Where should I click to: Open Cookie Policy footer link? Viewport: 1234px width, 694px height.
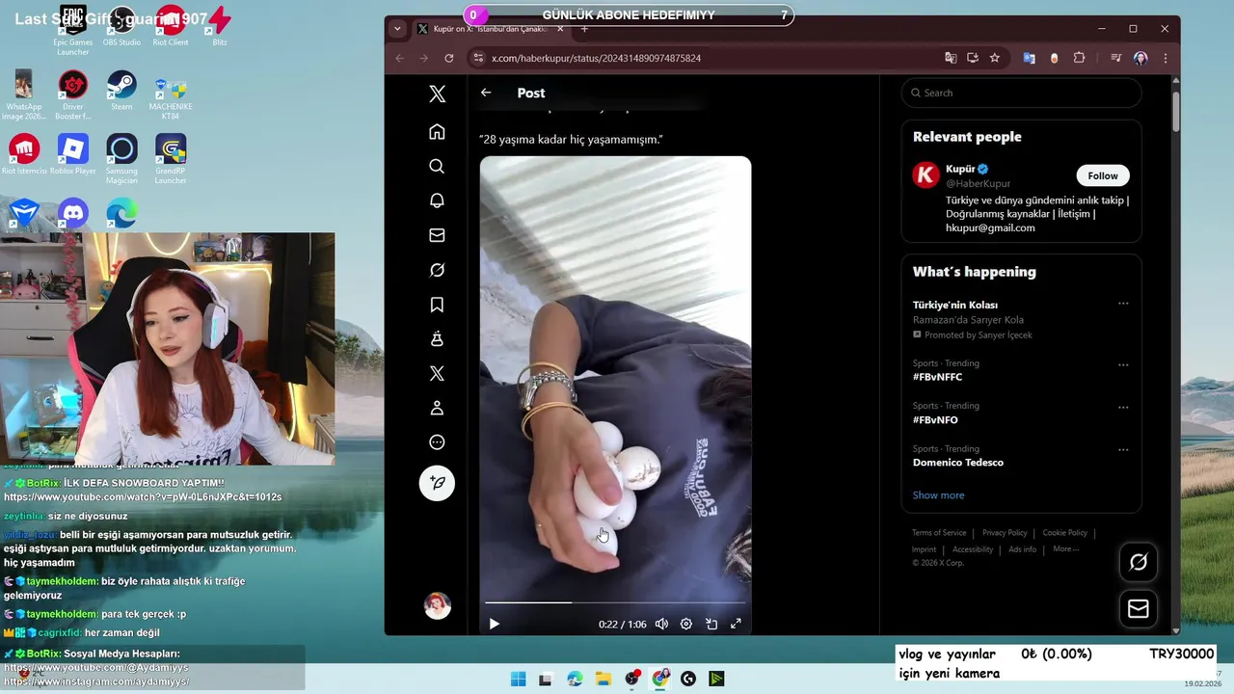(x=1064, y=533)
